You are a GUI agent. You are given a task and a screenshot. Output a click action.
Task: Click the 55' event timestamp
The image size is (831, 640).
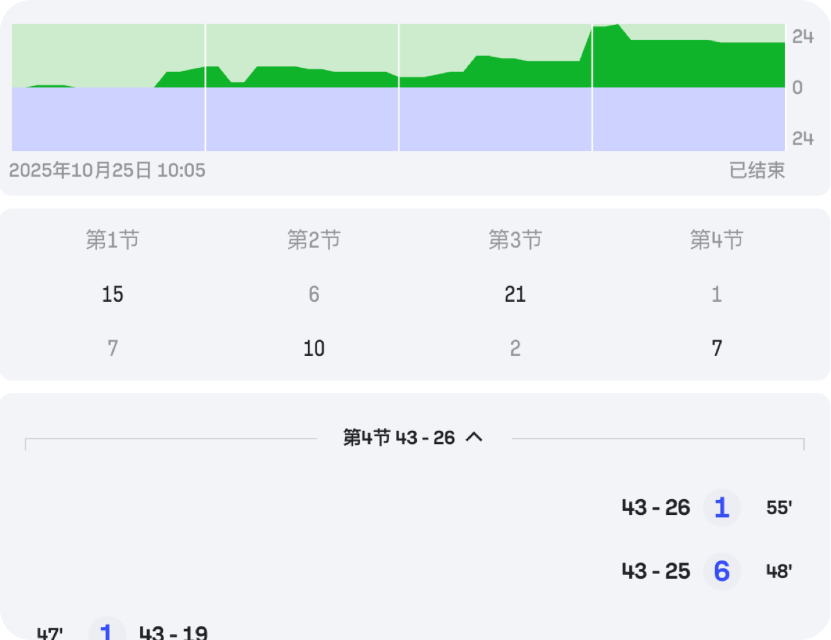click(x=779, y=508)
